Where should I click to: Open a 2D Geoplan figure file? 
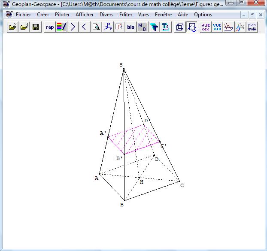[x=12, y=27]
